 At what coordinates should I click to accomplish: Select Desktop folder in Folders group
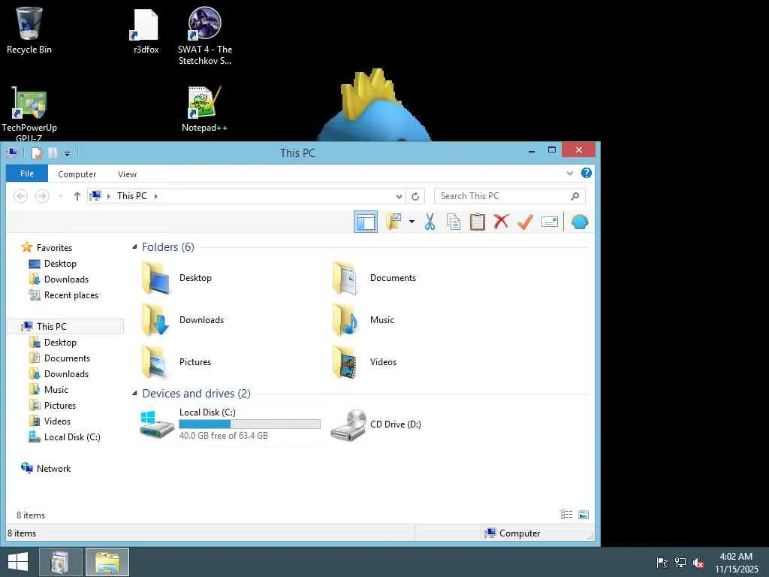[x=176, y=278]
